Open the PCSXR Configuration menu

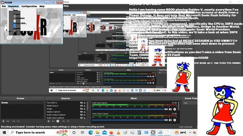click(29, 6)
